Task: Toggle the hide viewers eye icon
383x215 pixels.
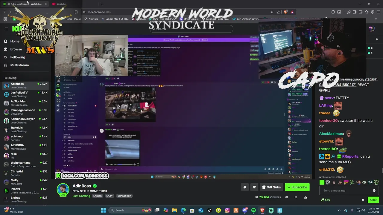Action: tap(296, 197)
